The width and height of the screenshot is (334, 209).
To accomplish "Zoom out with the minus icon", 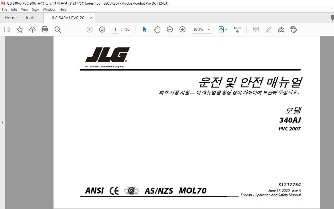I will click(170, 30).
